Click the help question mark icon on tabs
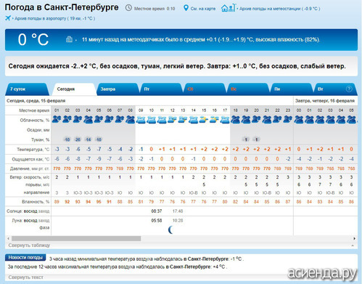 point(349,89)
